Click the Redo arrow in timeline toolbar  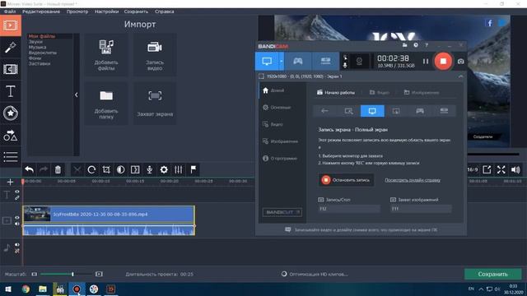(x=44, y=170)
